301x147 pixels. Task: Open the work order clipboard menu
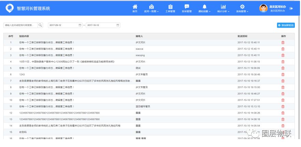[x=170, y=9]
